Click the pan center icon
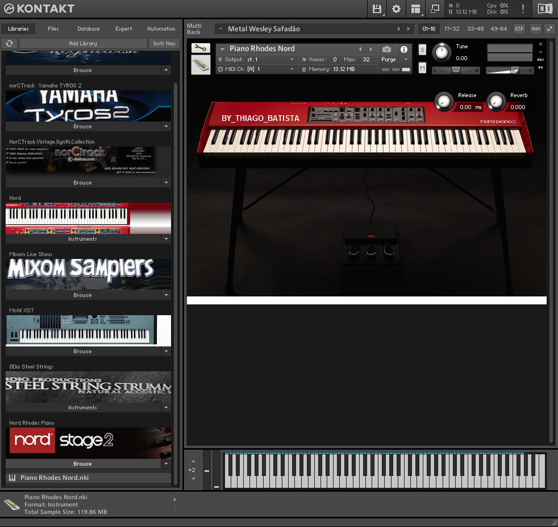The image size is (558, 527). [456, 70]
